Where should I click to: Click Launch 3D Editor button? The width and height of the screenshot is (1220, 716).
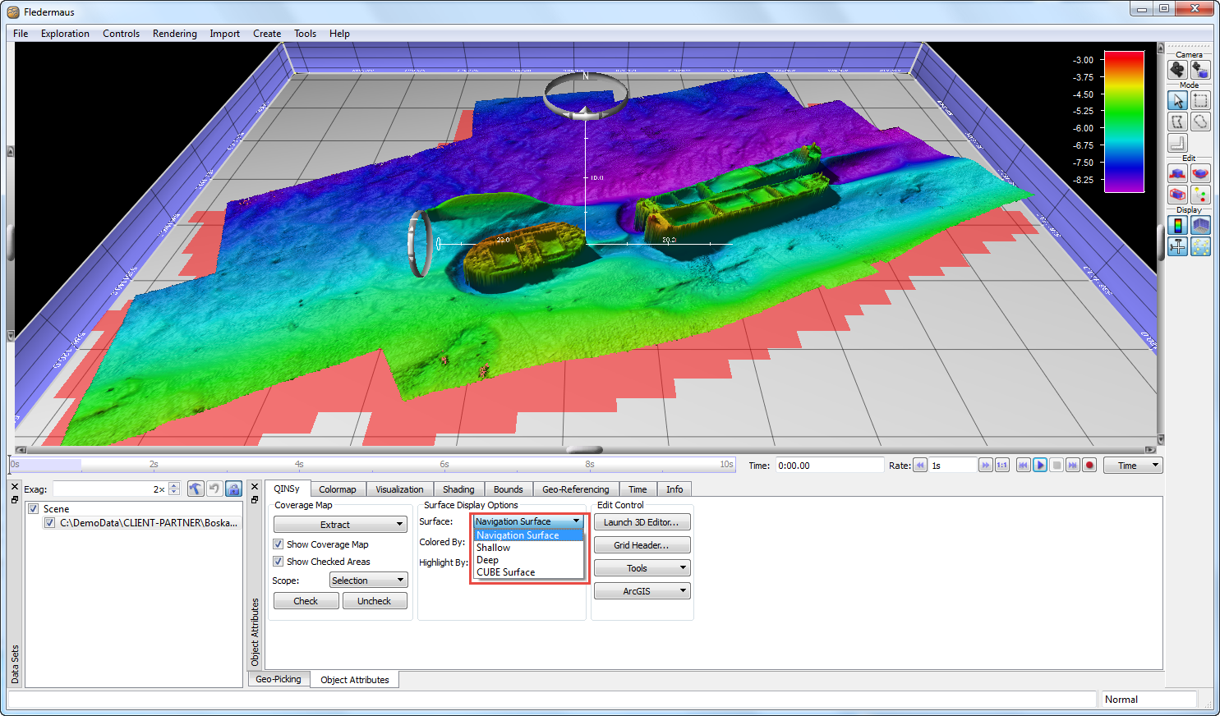click(642, 522)
